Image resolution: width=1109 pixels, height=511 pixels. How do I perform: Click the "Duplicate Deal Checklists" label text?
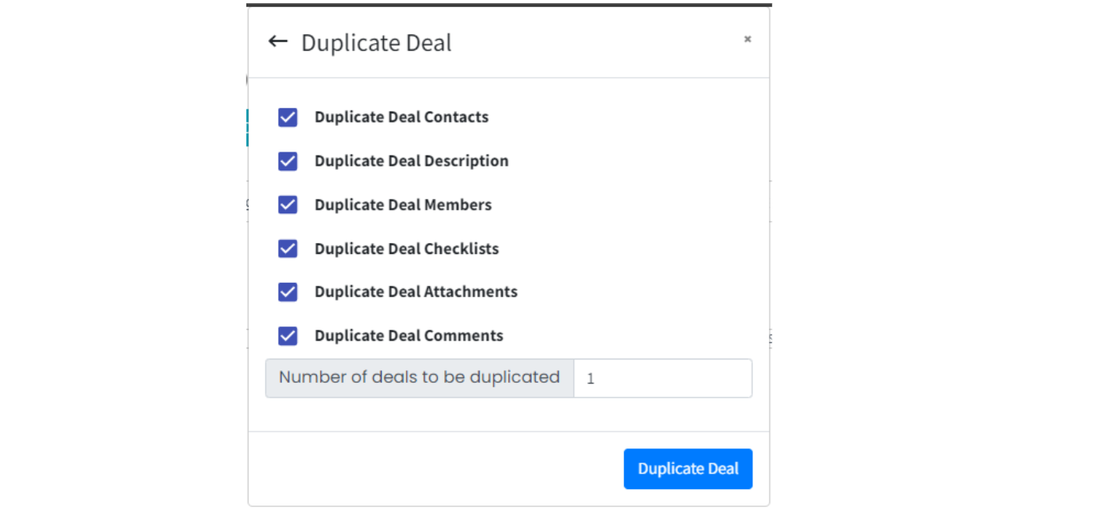pos(407,248)
